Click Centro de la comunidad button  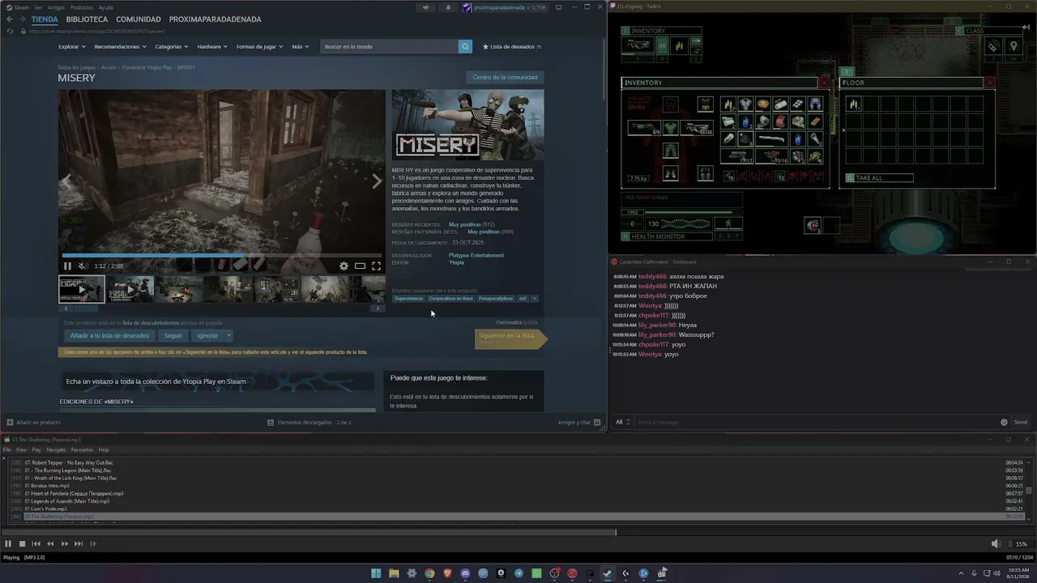[505, 78]
